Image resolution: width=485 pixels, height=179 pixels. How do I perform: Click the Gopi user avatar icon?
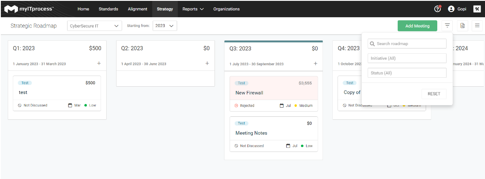451,9
